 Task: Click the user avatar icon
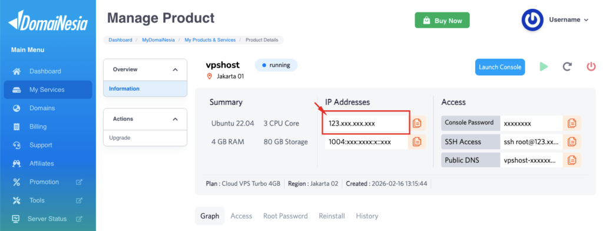(532, 20)
